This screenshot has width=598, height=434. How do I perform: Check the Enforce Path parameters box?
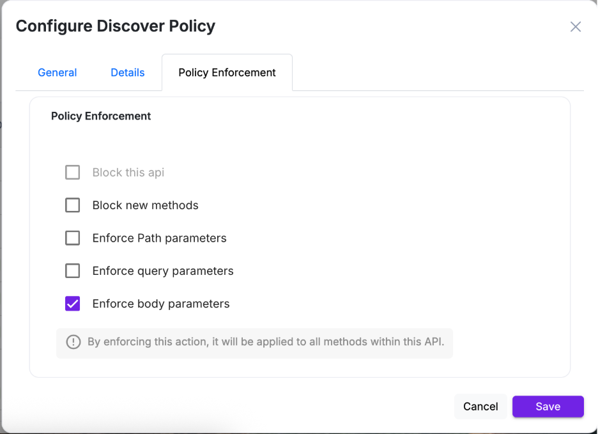(73, 238)
